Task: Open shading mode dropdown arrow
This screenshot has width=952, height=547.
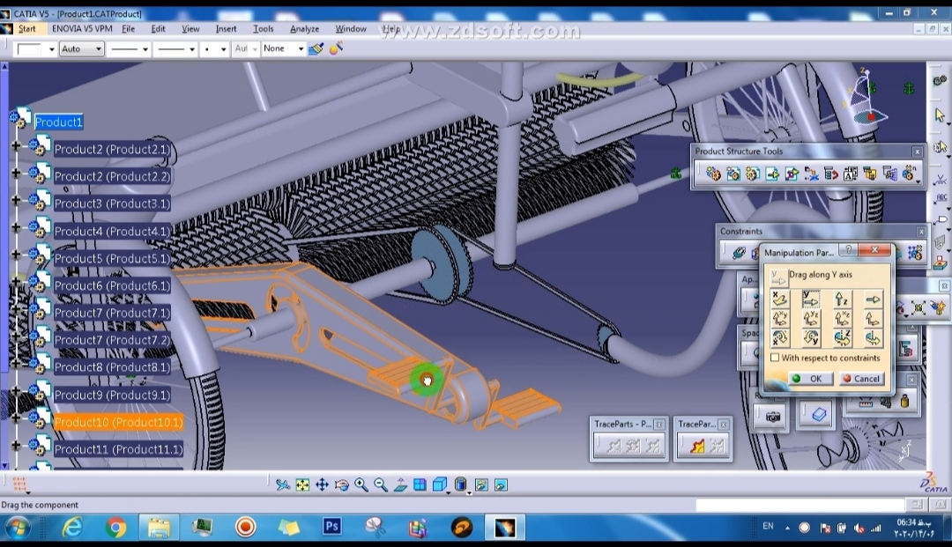Action: click(469, 492)
